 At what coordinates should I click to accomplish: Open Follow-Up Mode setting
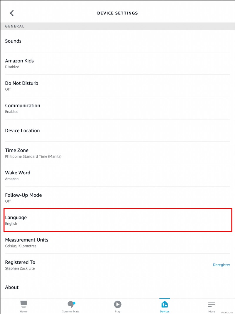coord(117,198)
